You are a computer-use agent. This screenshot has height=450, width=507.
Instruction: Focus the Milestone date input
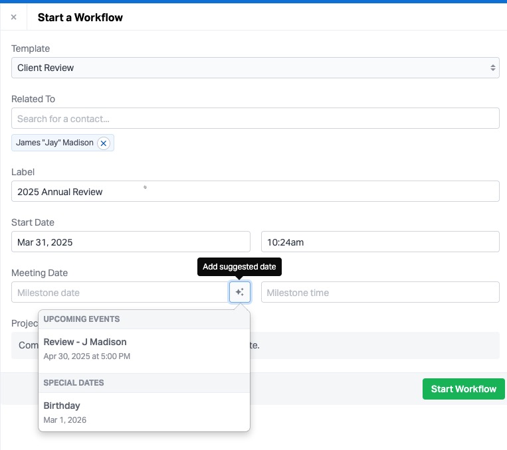120,293
